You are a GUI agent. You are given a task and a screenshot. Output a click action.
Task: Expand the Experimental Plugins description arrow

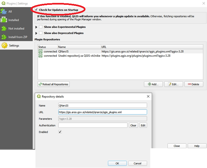pos(36,27)
